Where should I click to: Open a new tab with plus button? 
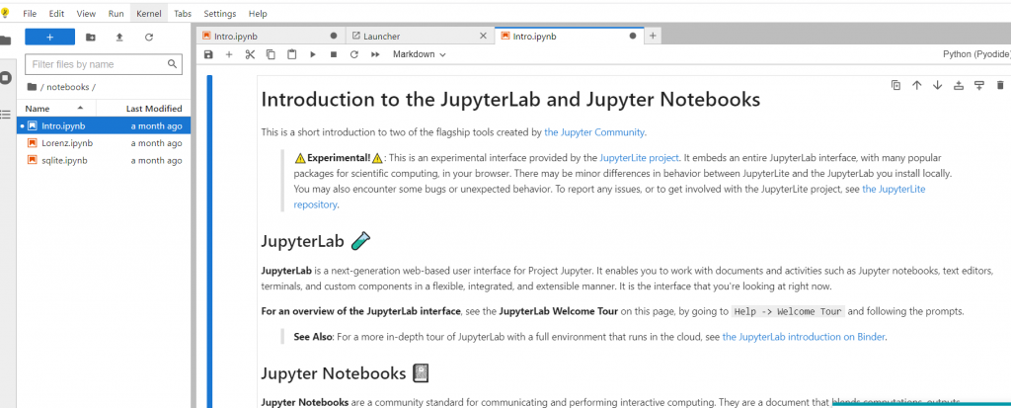(x=653, y=37)
